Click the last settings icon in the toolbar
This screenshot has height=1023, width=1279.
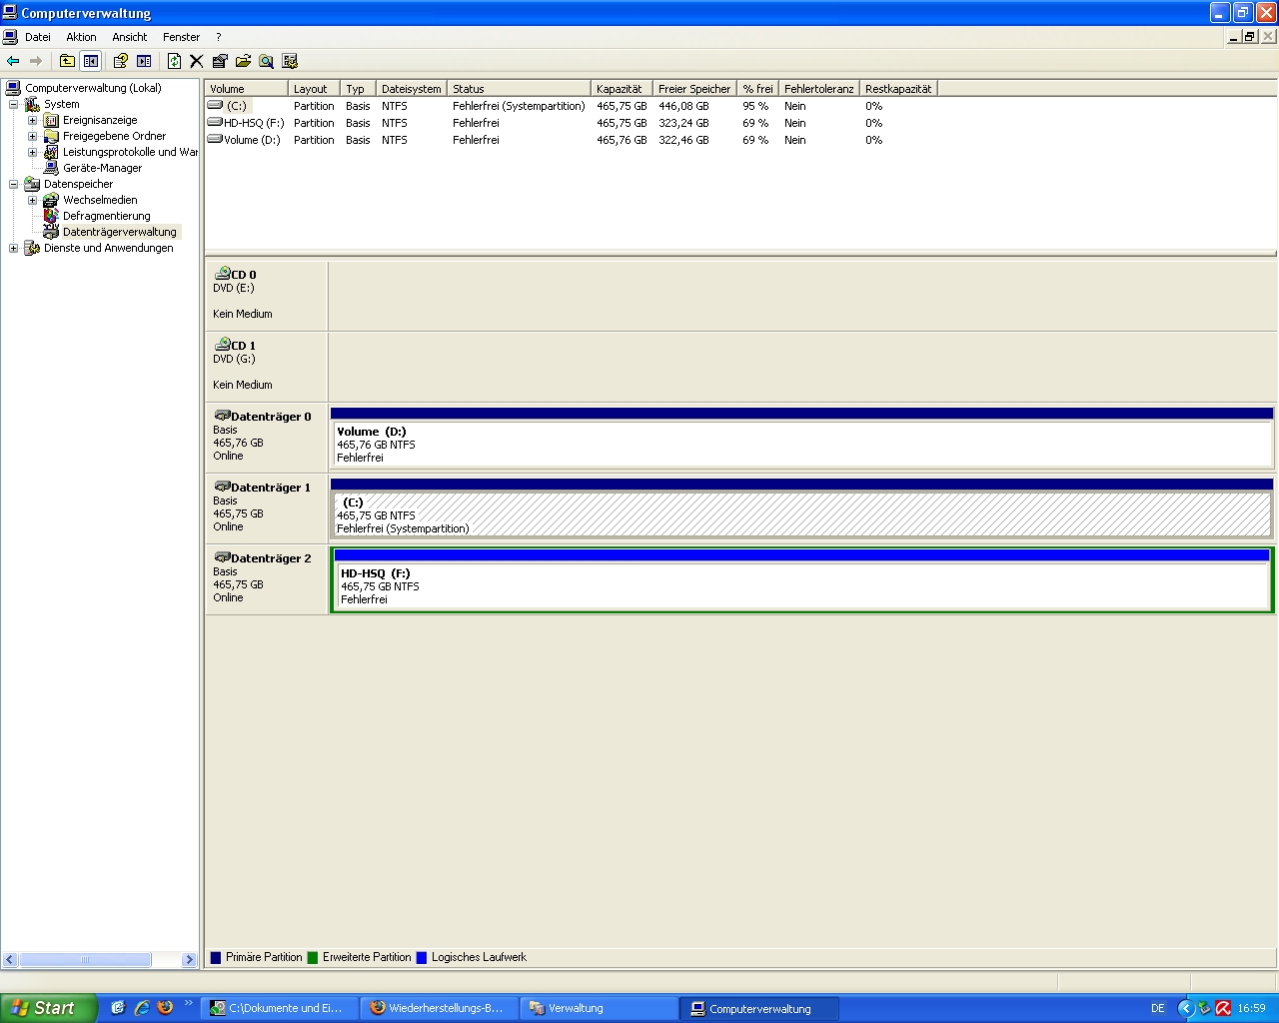pos(290,61)
